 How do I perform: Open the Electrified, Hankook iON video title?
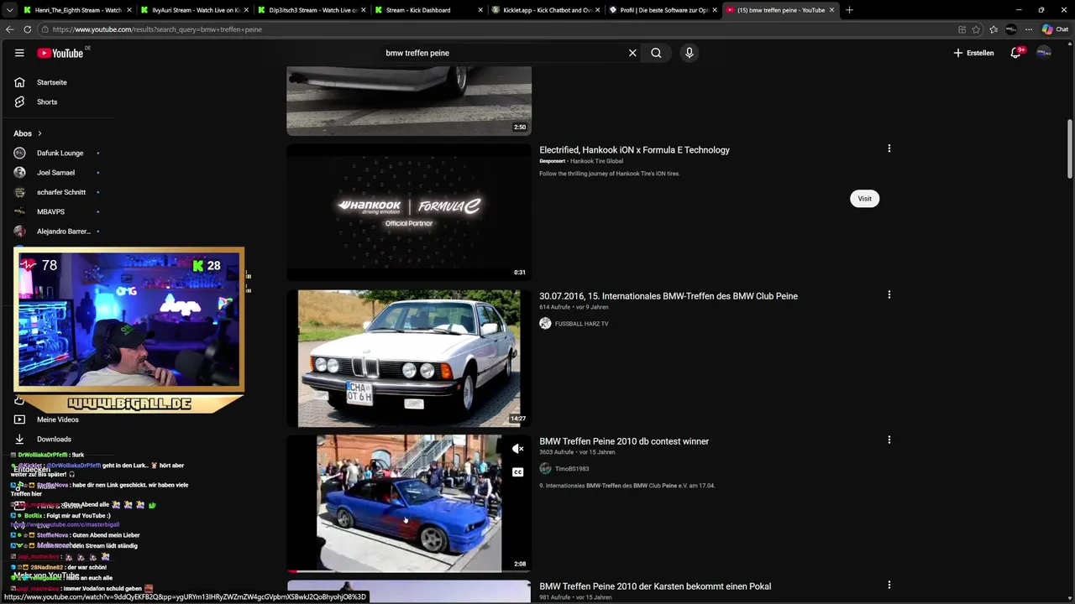click(x=634, y=150)
